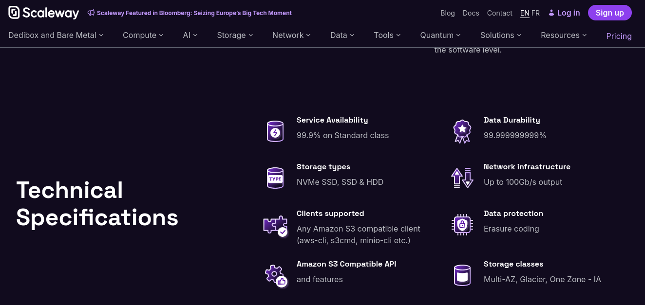Click the Data protection title
This screenshot has width=645, height=305.
click(513, 214)
